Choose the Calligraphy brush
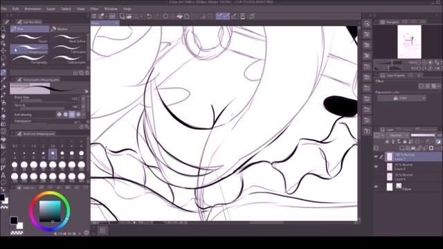This screenshot has width=443, height=249. click(29, 59)
